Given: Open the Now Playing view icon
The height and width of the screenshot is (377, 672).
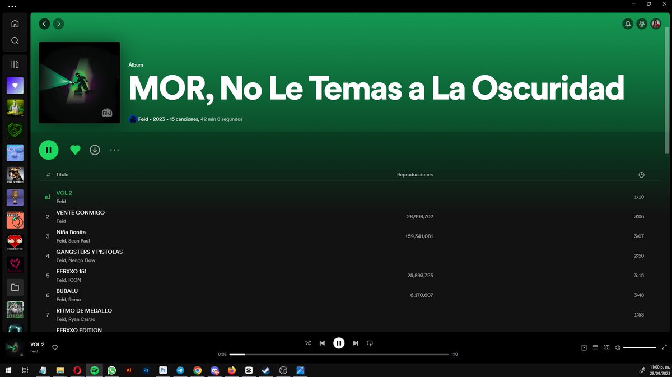Looking at the screenshot, I should (x=584, y=347).
